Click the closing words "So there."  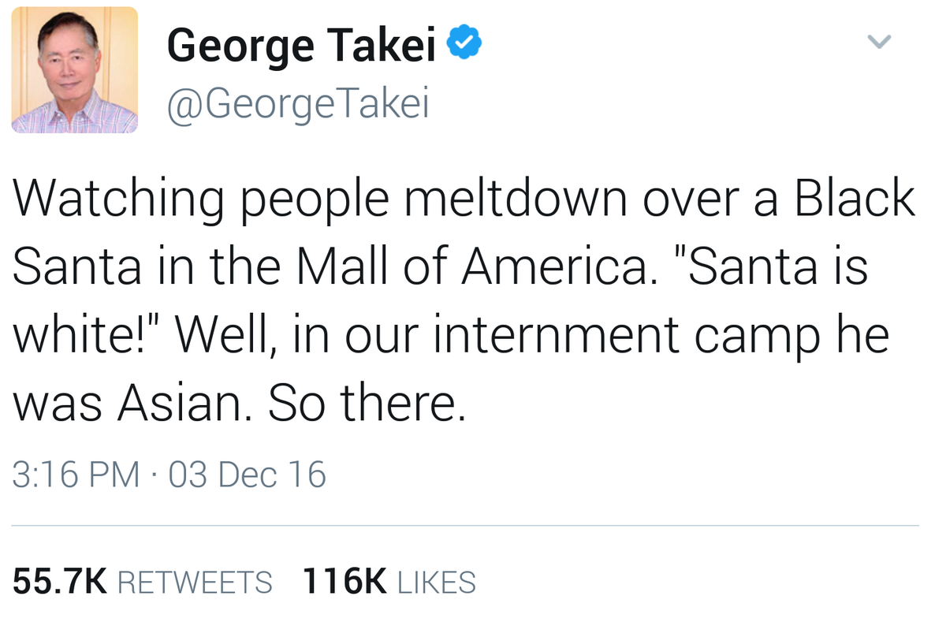[365, 404]
